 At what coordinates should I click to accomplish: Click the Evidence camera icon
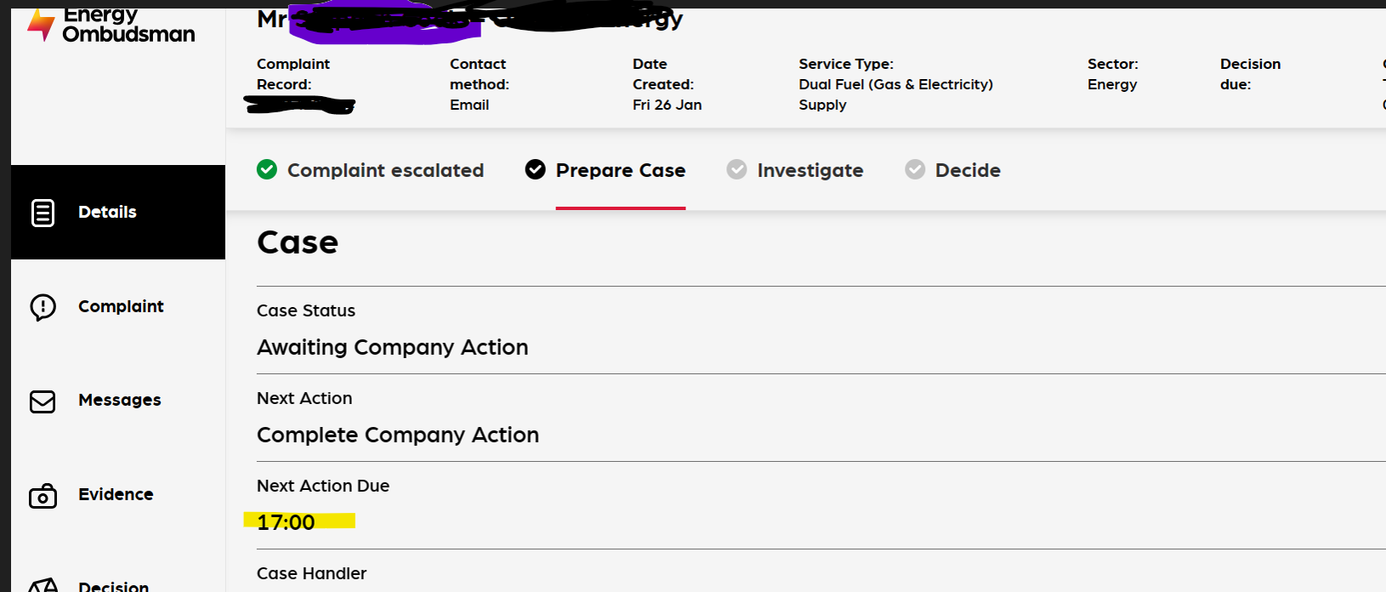(43, 496)
